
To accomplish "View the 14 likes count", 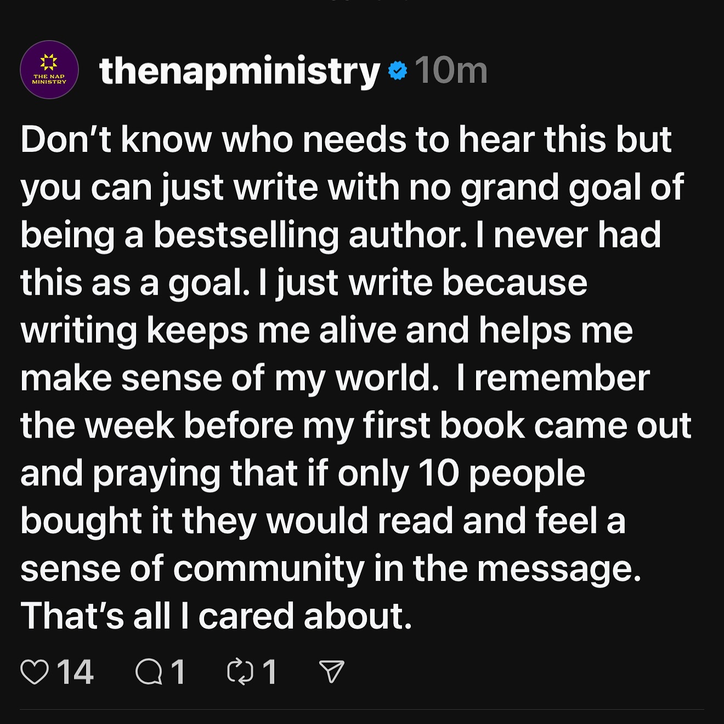I will (x=75, y=672).
